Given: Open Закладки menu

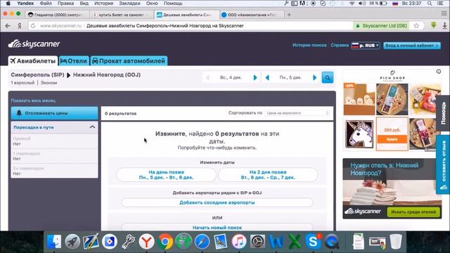Looking at the screenshot, I should pyautogui.click(x=129, y=4).
